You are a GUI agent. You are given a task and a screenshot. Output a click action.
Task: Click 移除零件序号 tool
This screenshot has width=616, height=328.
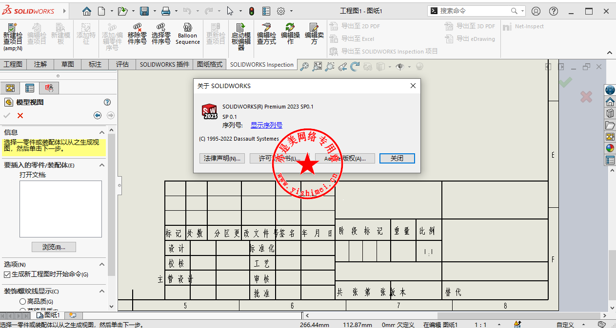pos(137,34)
